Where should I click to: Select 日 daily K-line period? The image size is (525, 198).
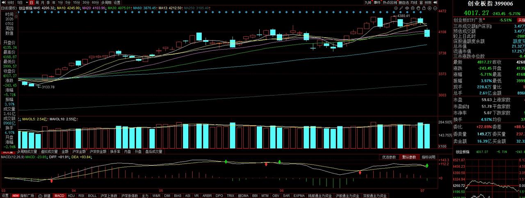click(32, 2)
